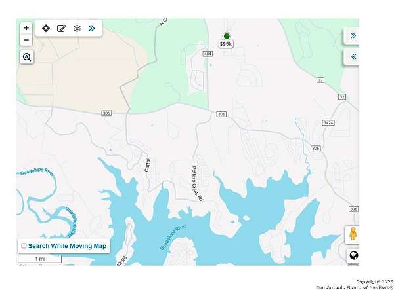Zoom out with the minus button
The height and width of the screenshot is (290, 394).
pyautogui.click(x=26, y=40)
